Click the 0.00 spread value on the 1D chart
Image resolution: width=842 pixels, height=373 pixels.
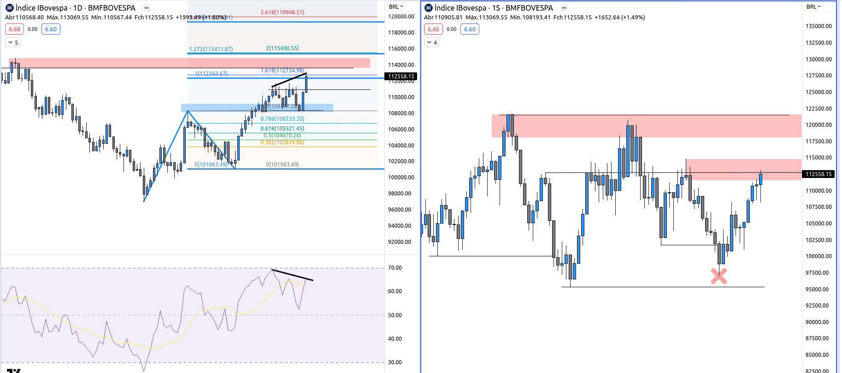(33, 29)
